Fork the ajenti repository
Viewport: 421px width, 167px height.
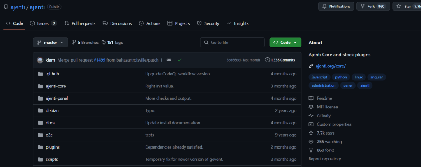tap(373, 7)
